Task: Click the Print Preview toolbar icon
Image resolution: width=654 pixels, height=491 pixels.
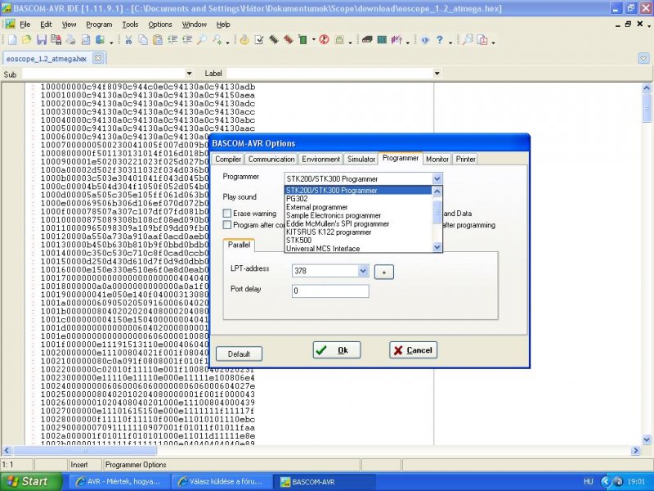Action: pos(86,40)
